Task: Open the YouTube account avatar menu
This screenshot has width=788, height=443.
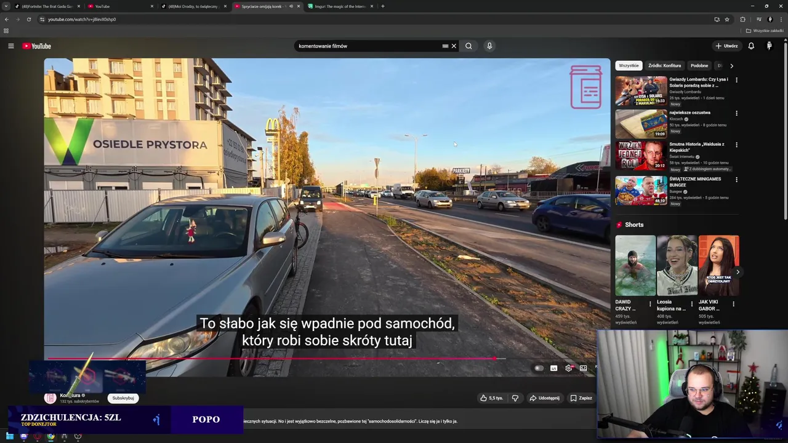Action: (x=769, y=46)
